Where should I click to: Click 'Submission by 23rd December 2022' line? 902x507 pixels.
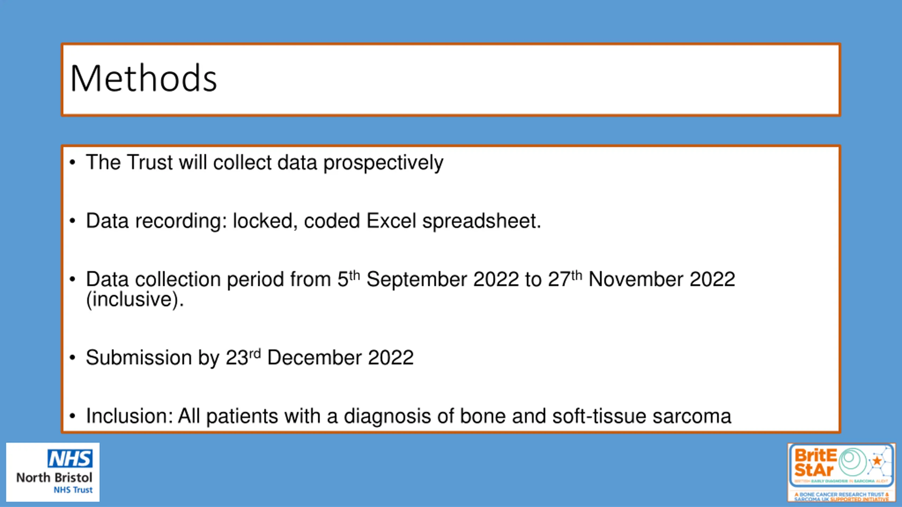click(250, 358)
